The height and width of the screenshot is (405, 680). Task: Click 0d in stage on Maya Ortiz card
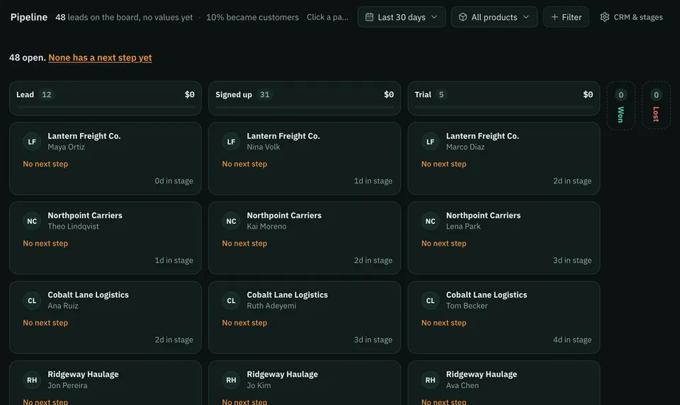pyautogui.click(x=174, y=181)
